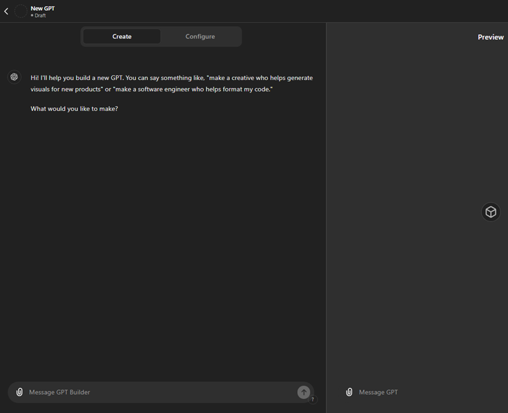Send message with the up-arrow button

[304, 392]
